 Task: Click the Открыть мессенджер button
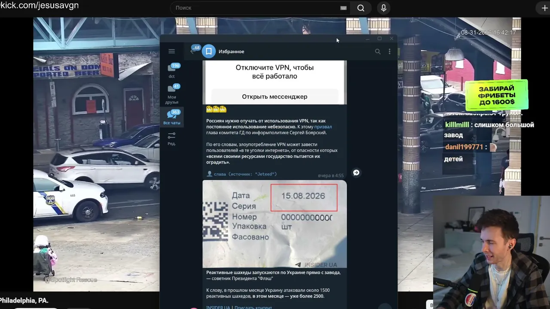coord(275,97)
